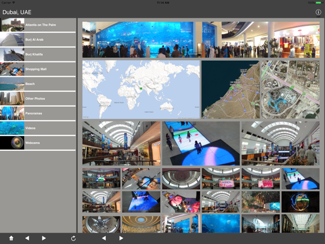This screenshot has height=244, width=325.
Task: Open the Videos category
Action: 38,128
